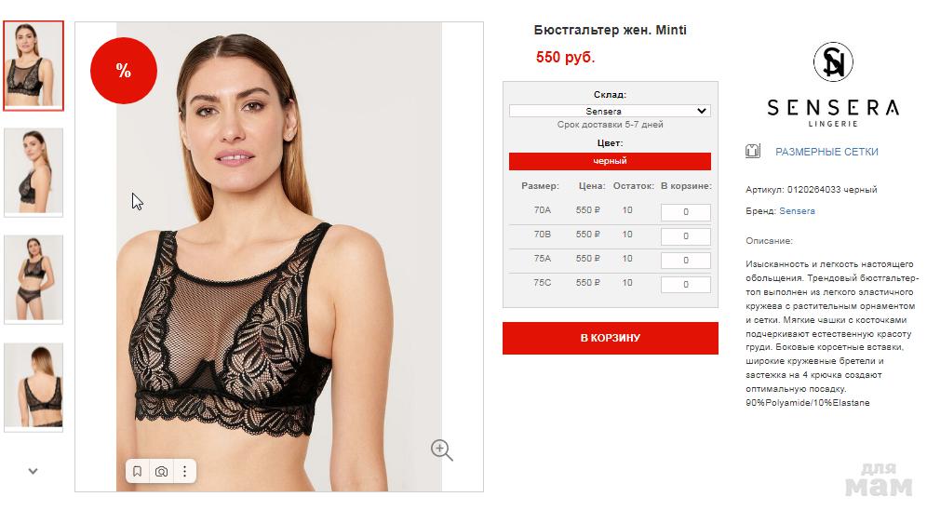This screenshot has width=927, height=510.
Task: Click the size chart garment icon
Action: [x=753, y=152]
